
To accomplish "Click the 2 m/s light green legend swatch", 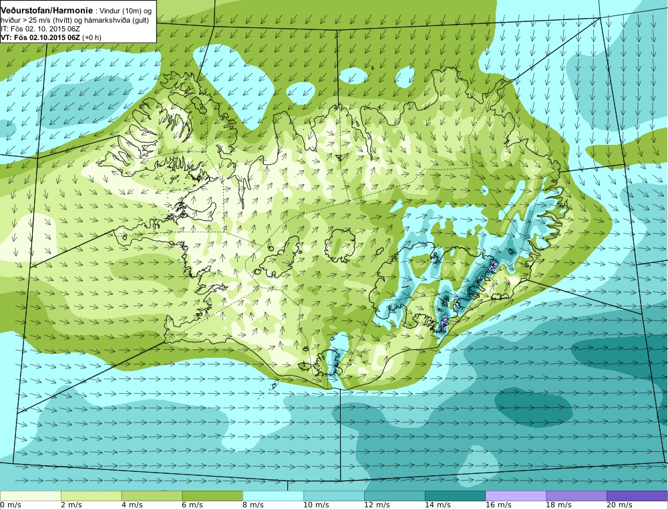I will (x=91, y=496).
